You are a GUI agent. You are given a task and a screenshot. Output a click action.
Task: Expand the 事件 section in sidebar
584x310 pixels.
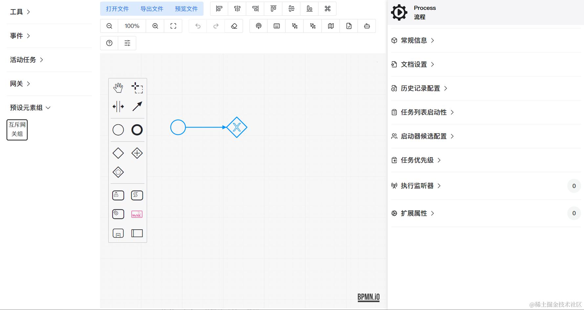tap(20, 36)
